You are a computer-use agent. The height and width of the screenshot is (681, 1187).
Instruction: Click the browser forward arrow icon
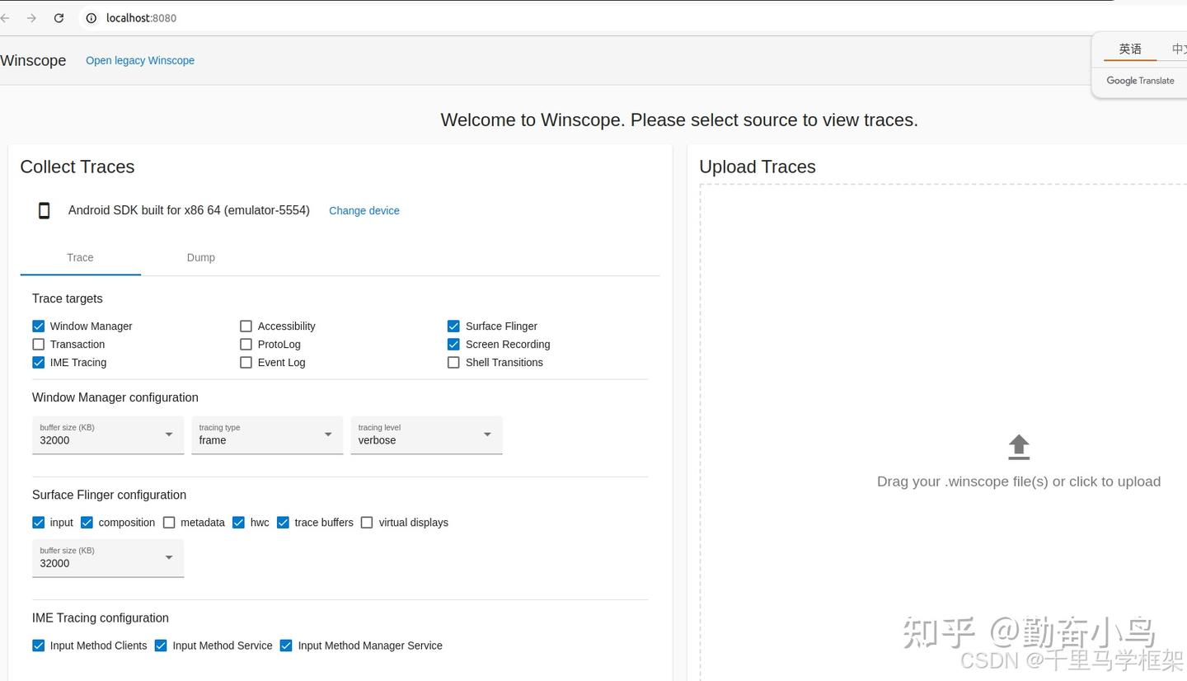31,18
